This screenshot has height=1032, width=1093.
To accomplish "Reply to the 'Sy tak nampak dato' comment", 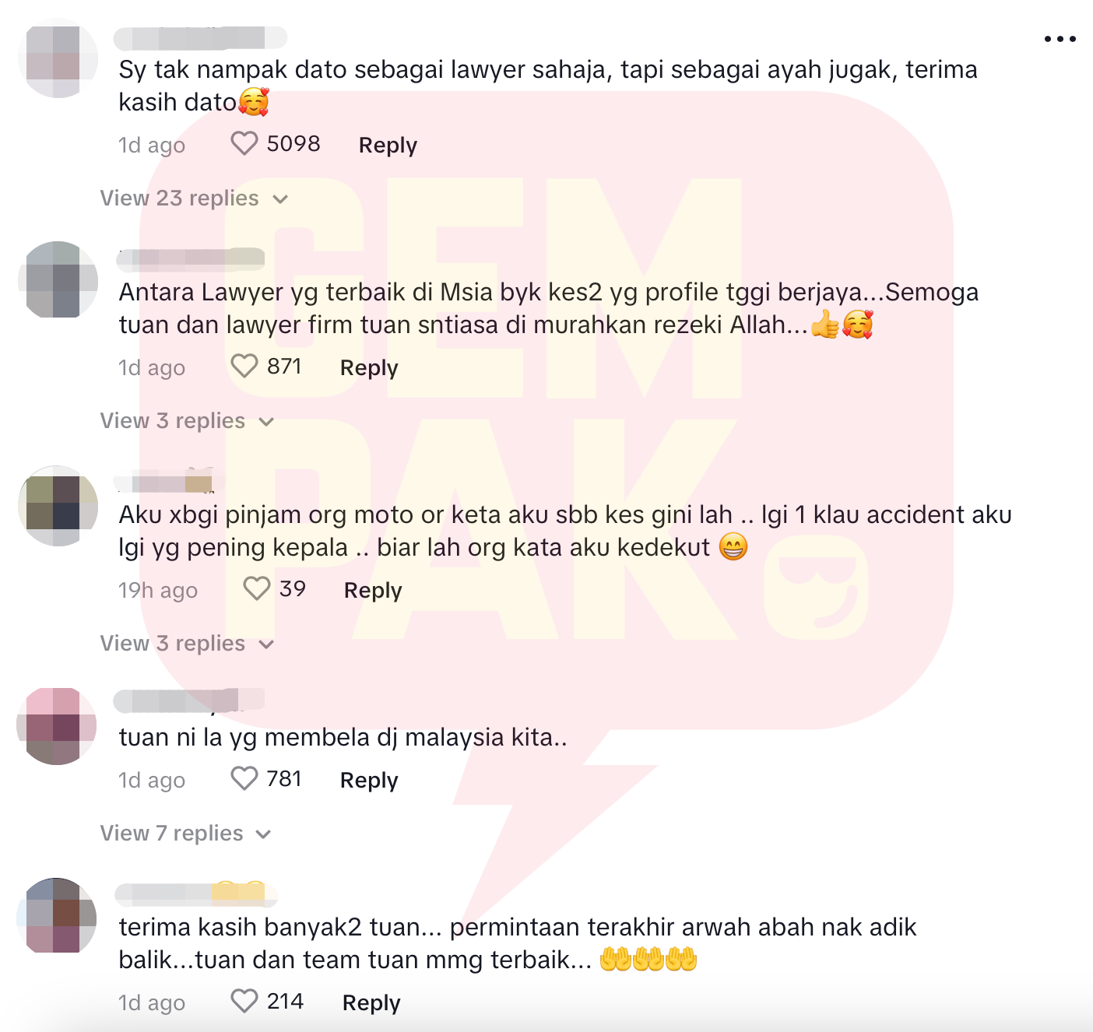I will 388,146.
